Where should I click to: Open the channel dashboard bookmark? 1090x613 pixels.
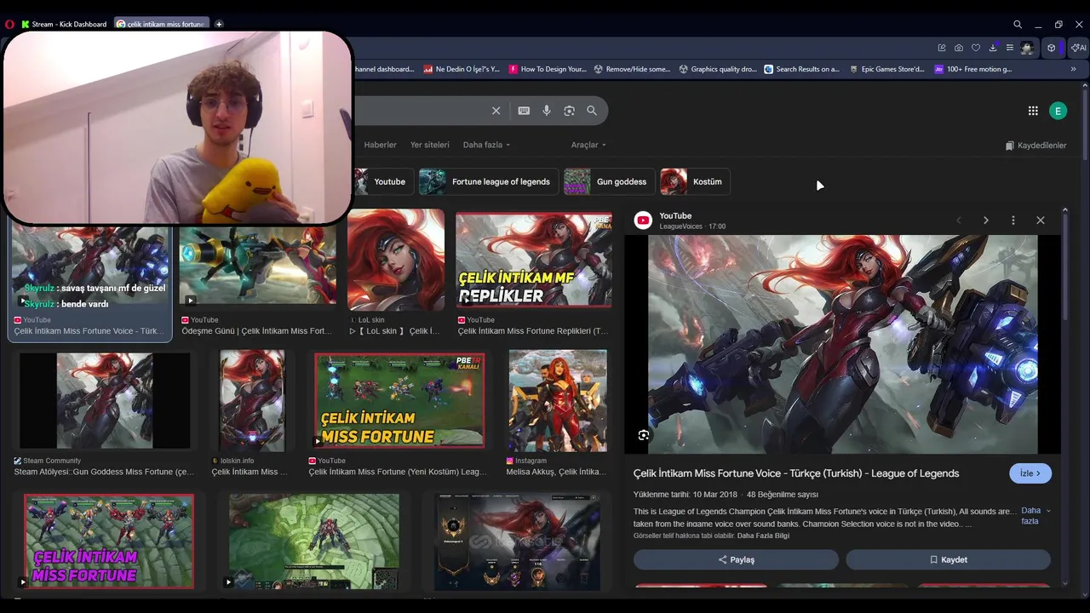pos(384,69)
